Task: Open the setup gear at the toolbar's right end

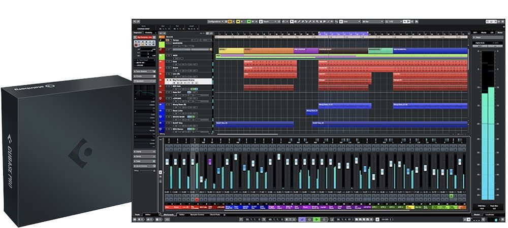Action: coord(503,21)
